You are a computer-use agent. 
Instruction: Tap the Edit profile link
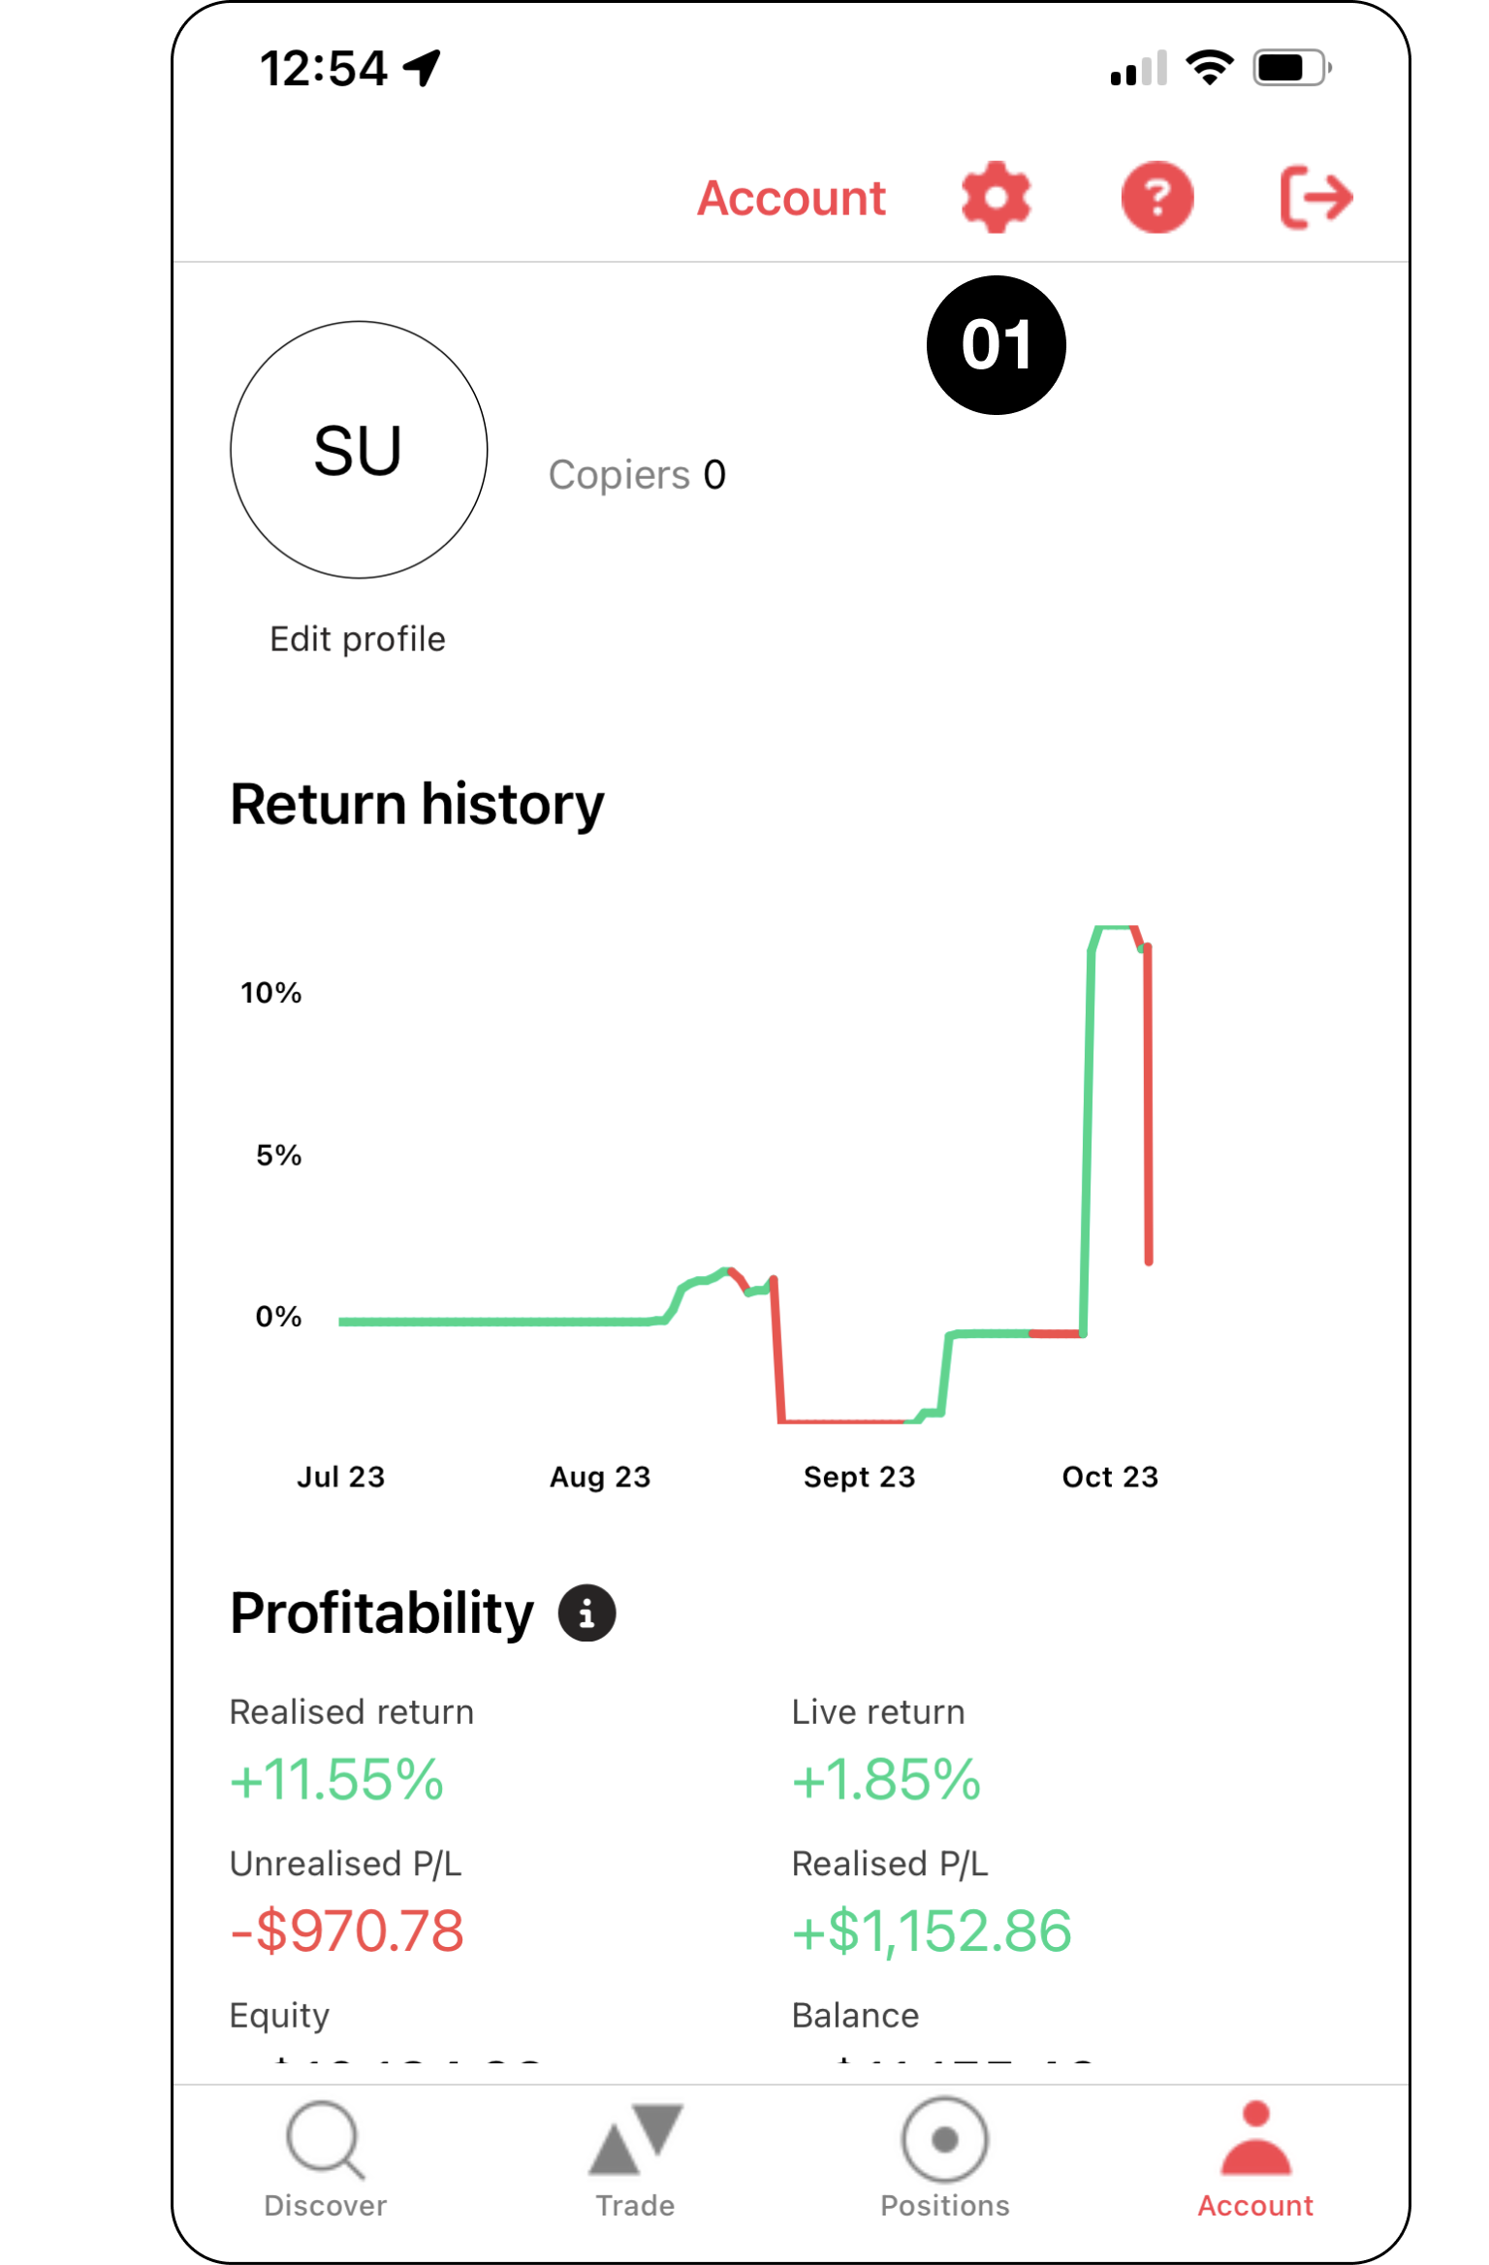358,640
